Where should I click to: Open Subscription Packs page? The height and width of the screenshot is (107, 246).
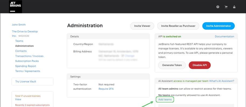click(27, 61)
